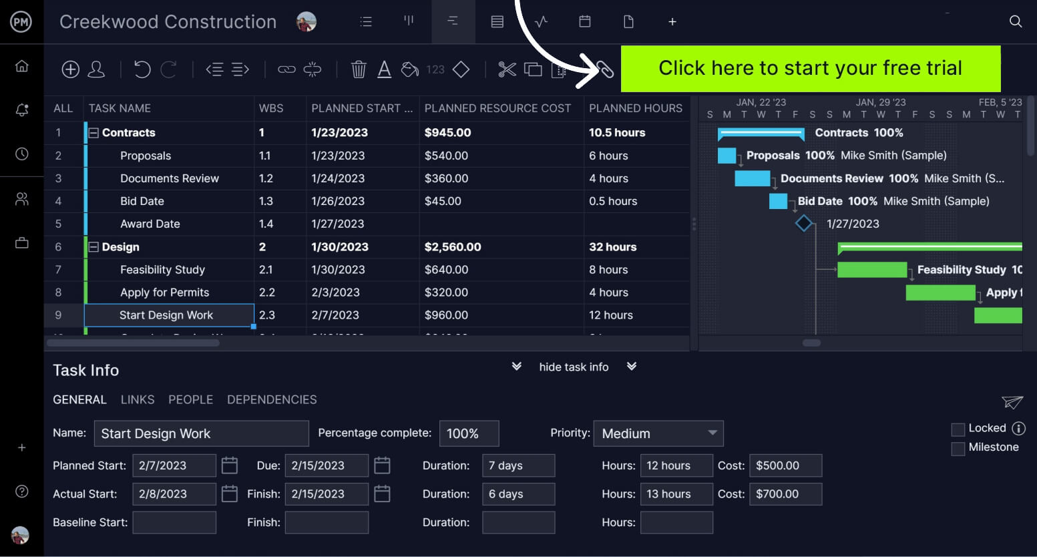Delete task using the trash icon
The height and width of the screenshot is (557, 1037).
point(359,69)
